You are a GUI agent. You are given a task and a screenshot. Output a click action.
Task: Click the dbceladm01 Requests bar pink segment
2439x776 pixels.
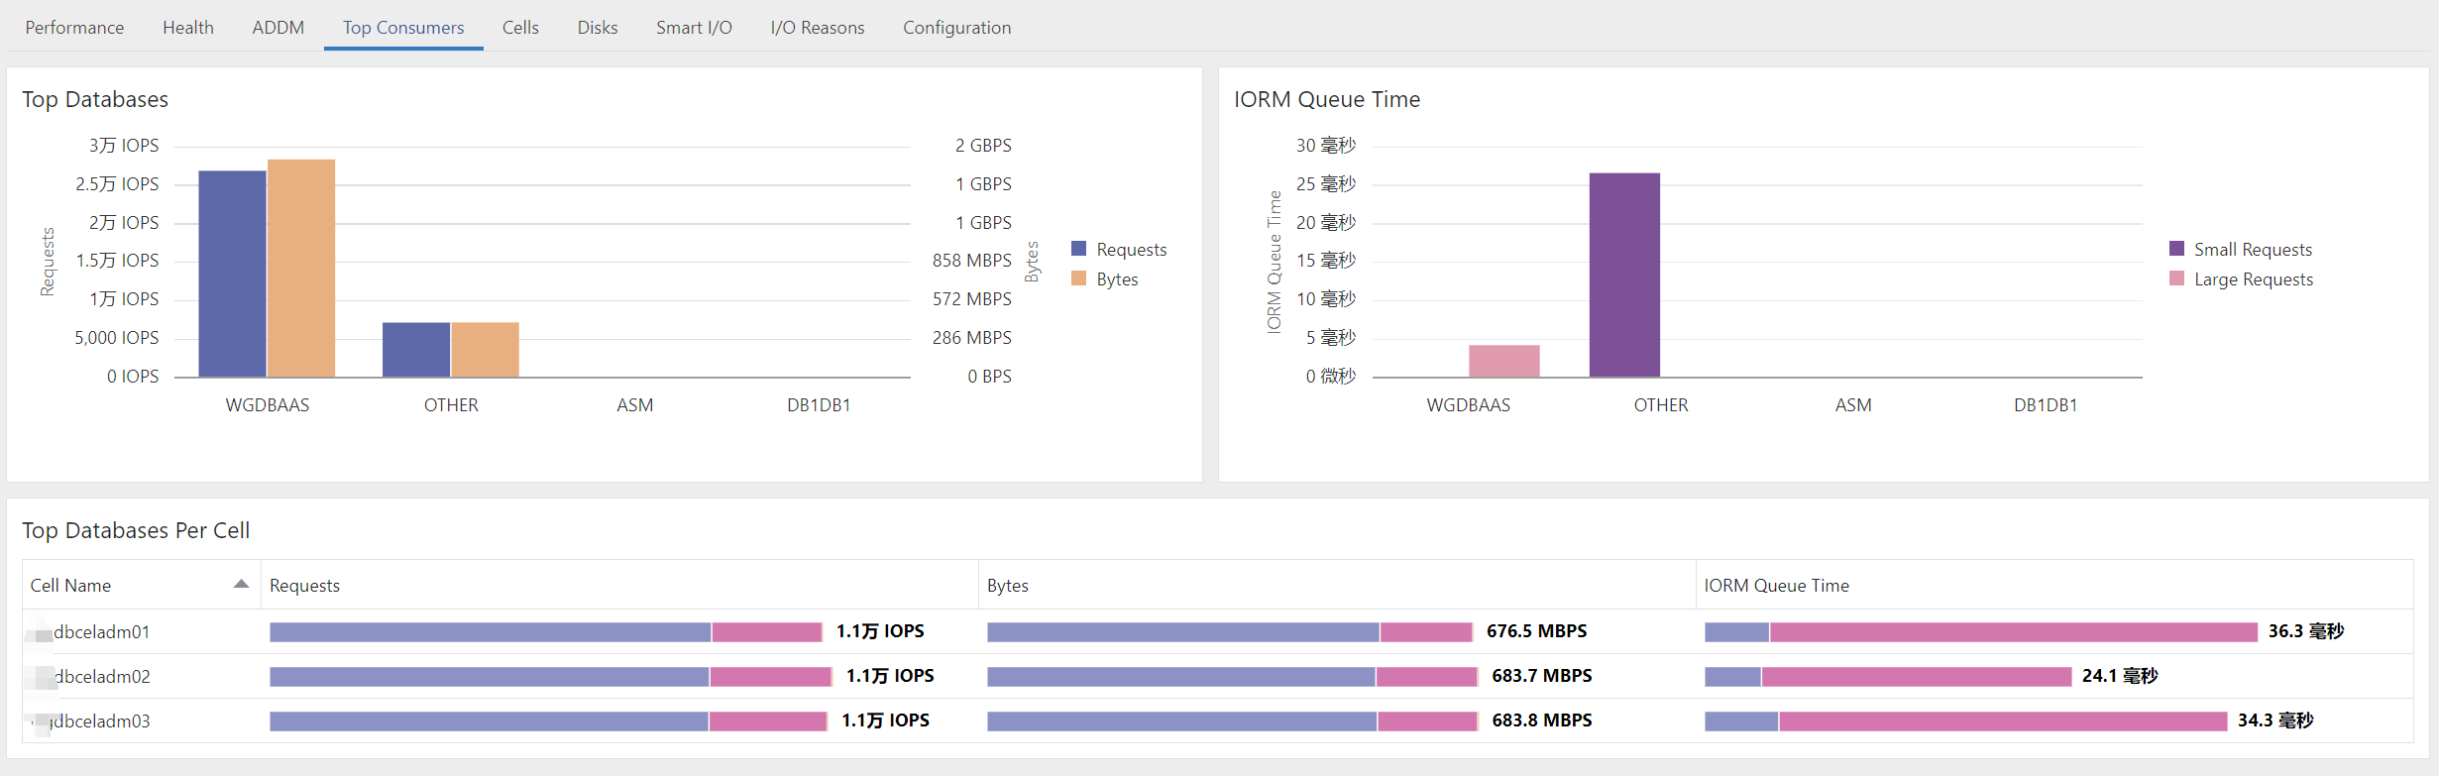767,632
